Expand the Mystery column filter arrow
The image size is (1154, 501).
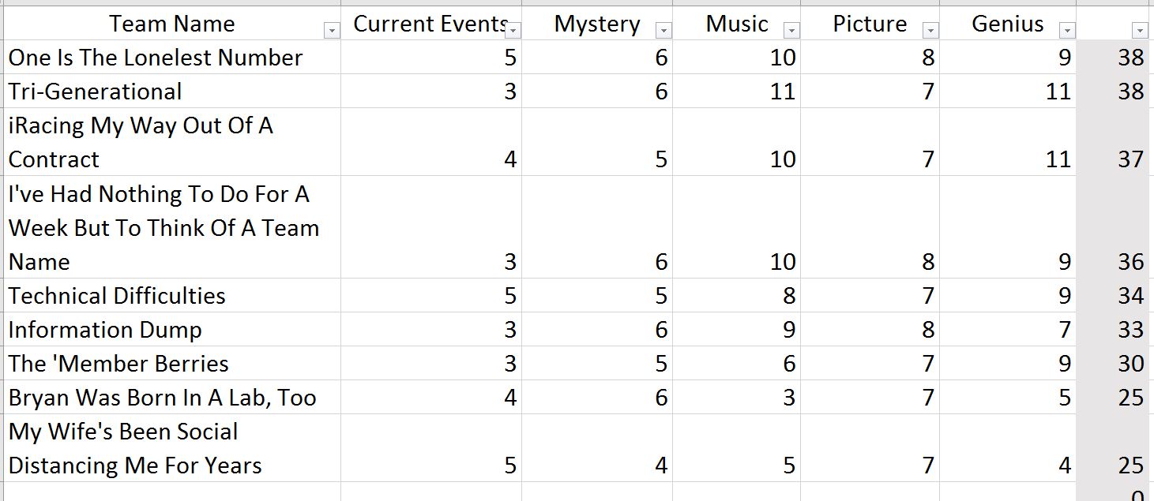click(663, 31)
